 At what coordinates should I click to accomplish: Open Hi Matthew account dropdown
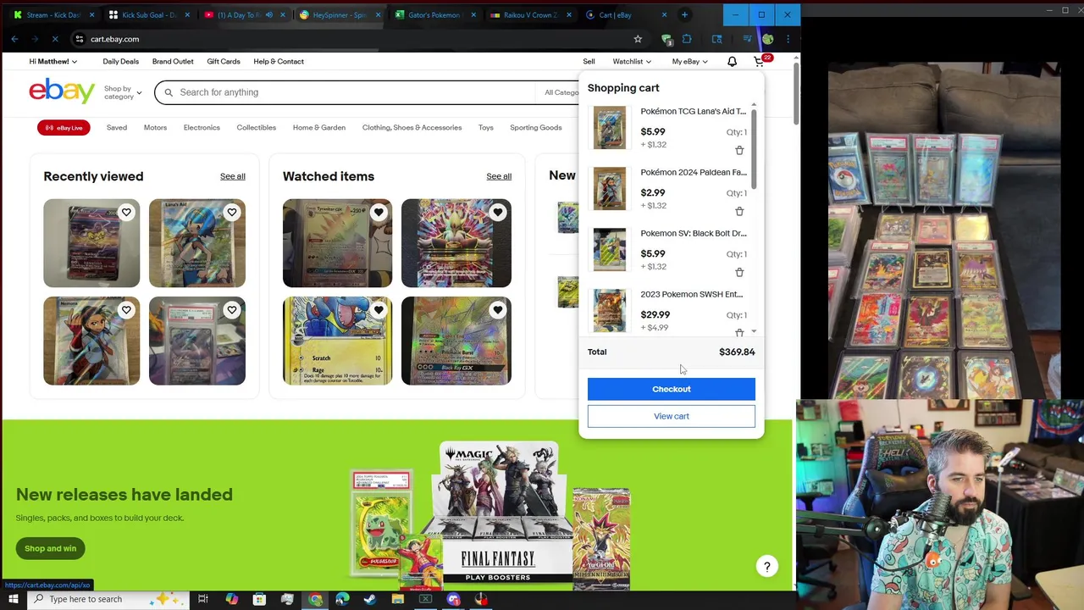(53, 62)
